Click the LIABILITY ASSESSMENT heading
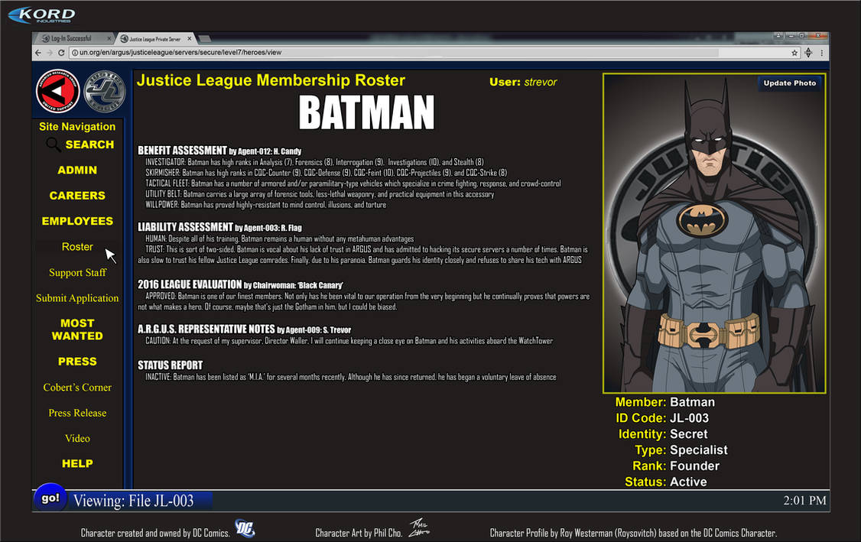The width and height of the screenshot is (861, 542). [x=186, y=227]
